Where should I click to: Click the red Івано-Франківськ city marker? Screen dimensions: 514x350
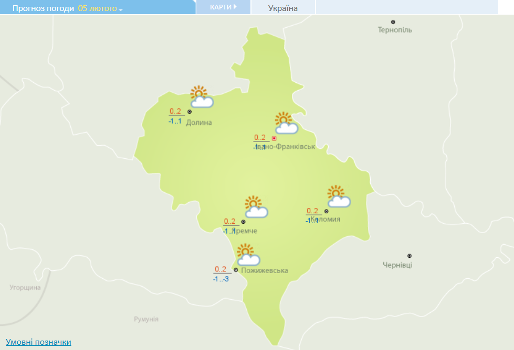coord(274,138)
